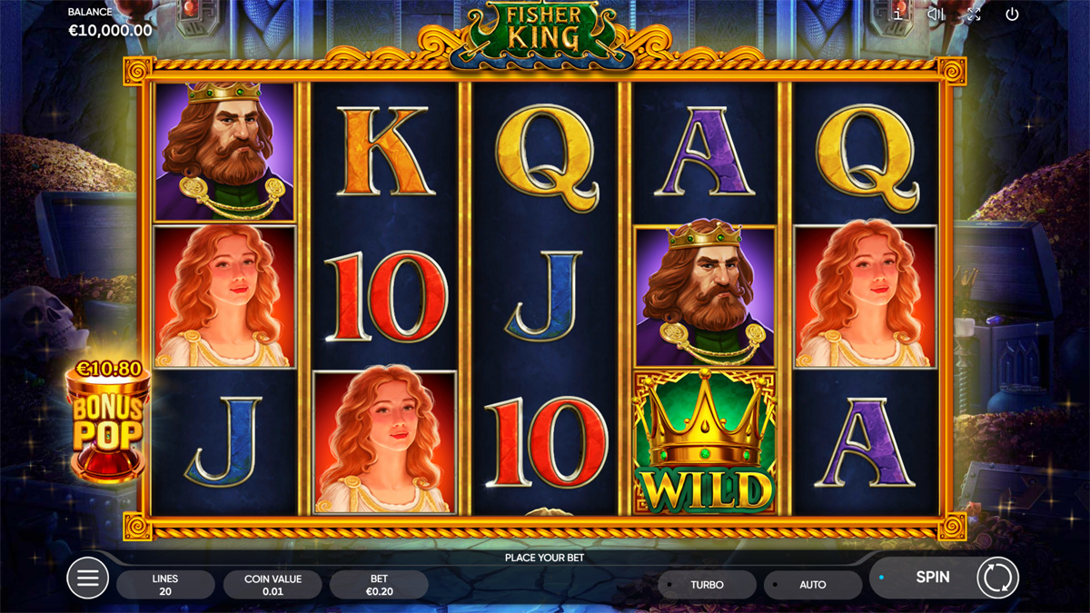This screenshot has width=1090, height=613.
Task: Open the Bet amount selector
Action: coord(379,585)
